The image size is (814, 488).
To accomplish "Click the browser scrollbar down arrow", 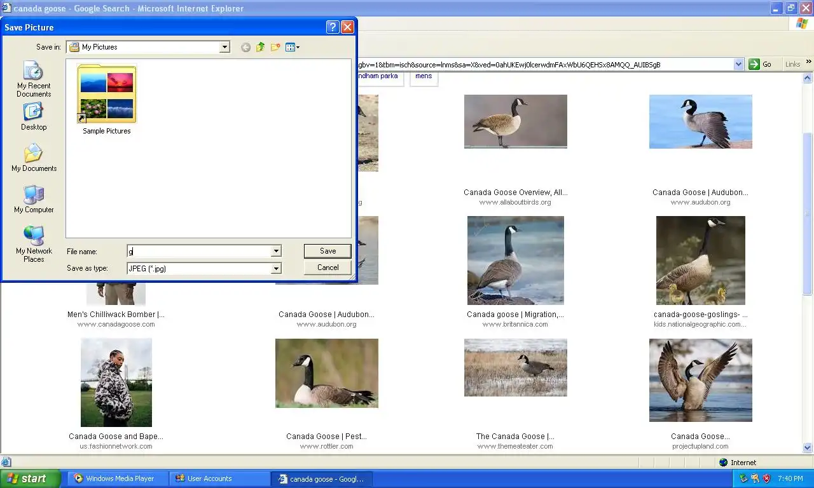I will [808, 447].
